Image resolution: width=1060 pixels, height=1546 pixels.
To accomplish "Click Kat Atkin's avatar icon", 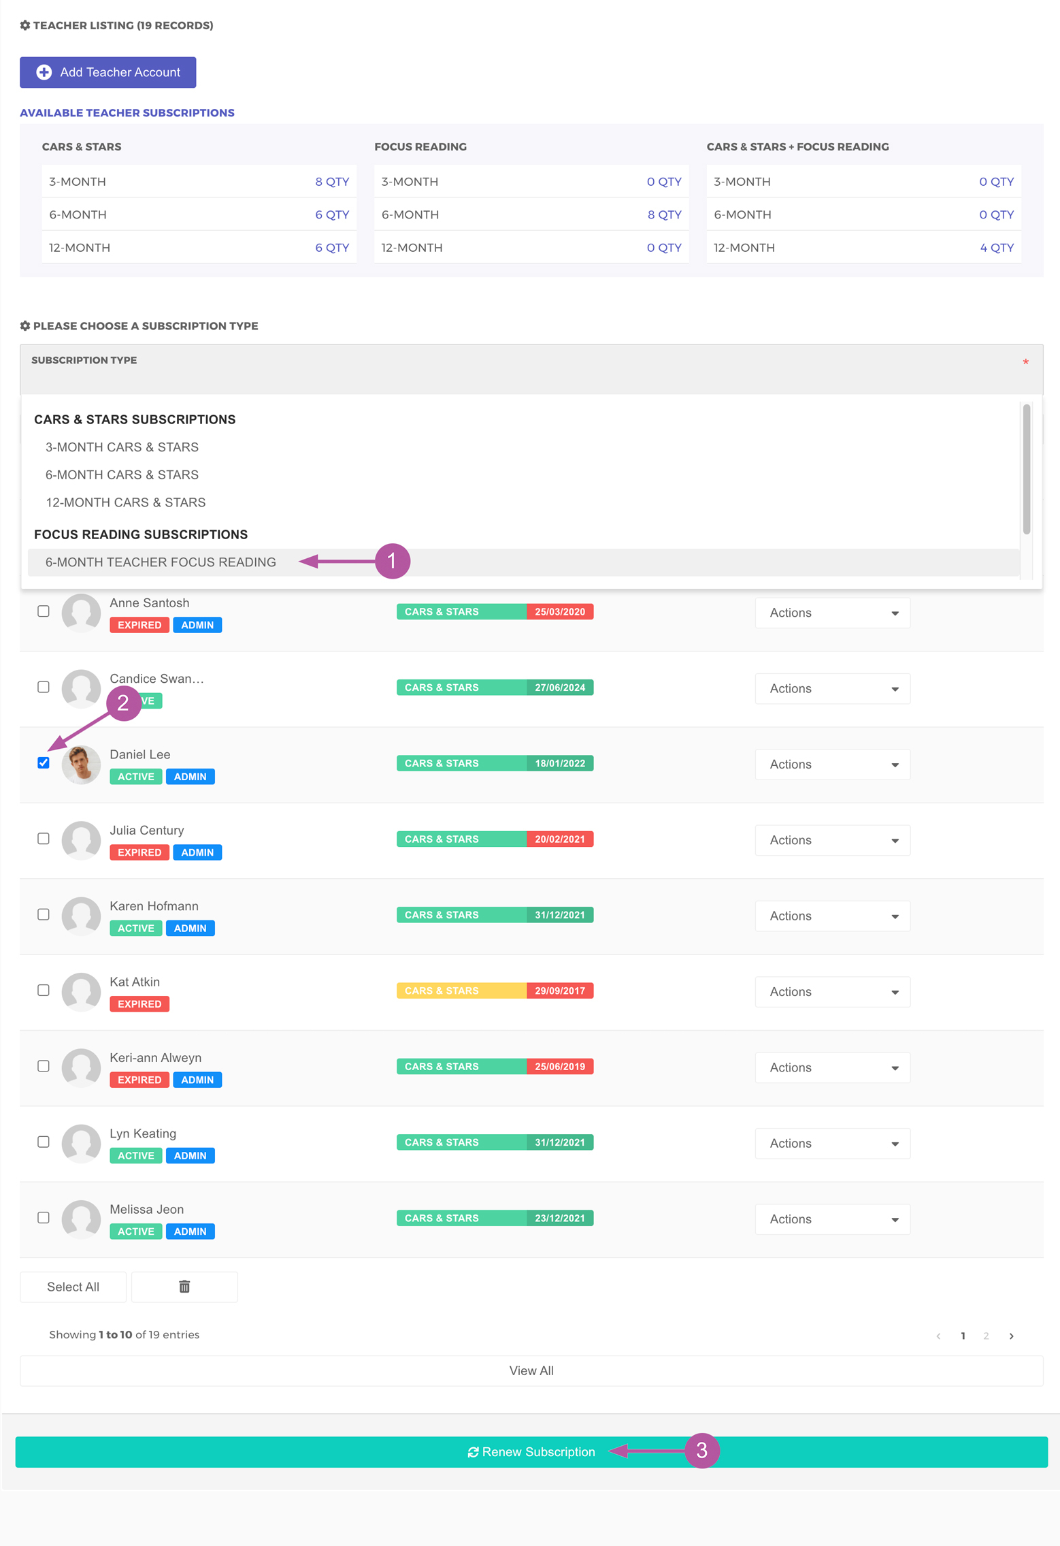I will 81,991.
